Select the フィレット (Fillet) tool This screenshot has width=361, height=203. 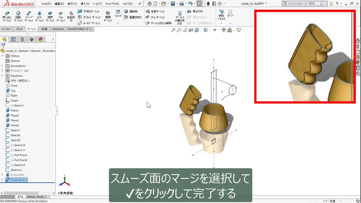pos(118,13)
